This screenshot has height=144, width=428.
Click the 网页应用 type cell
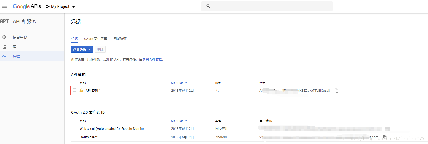coord(222,129)
